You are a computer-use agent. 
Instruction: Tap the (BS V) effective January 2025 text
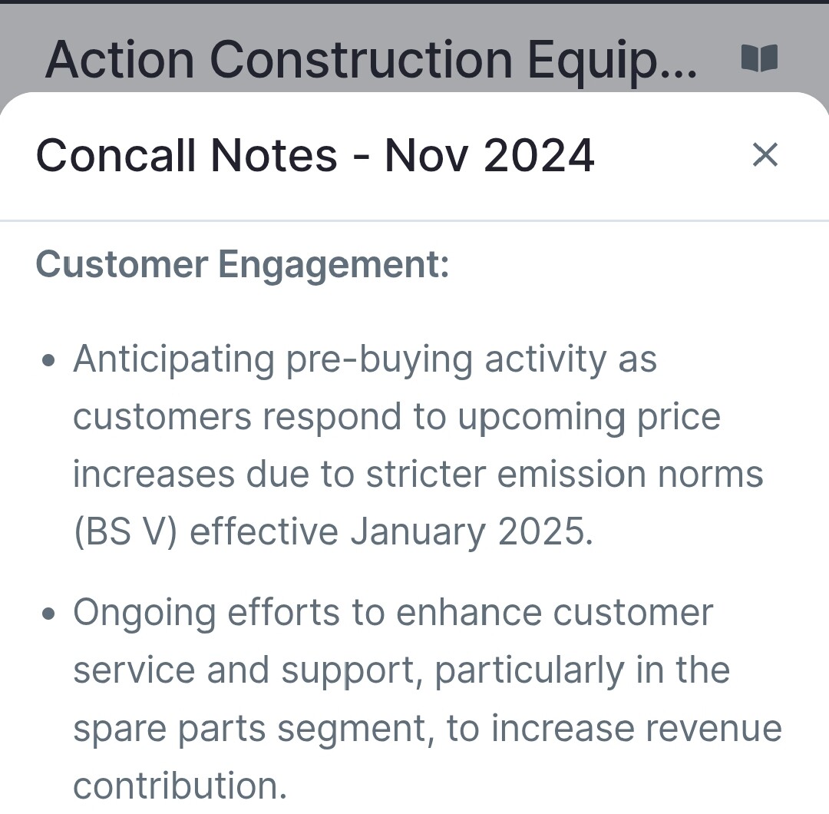(333, 532)
